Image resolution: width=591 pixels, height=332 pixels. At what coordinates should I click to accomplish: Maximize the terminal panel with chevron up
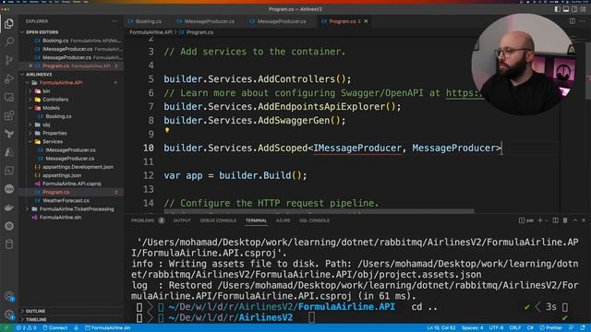(x=574, y=220)
